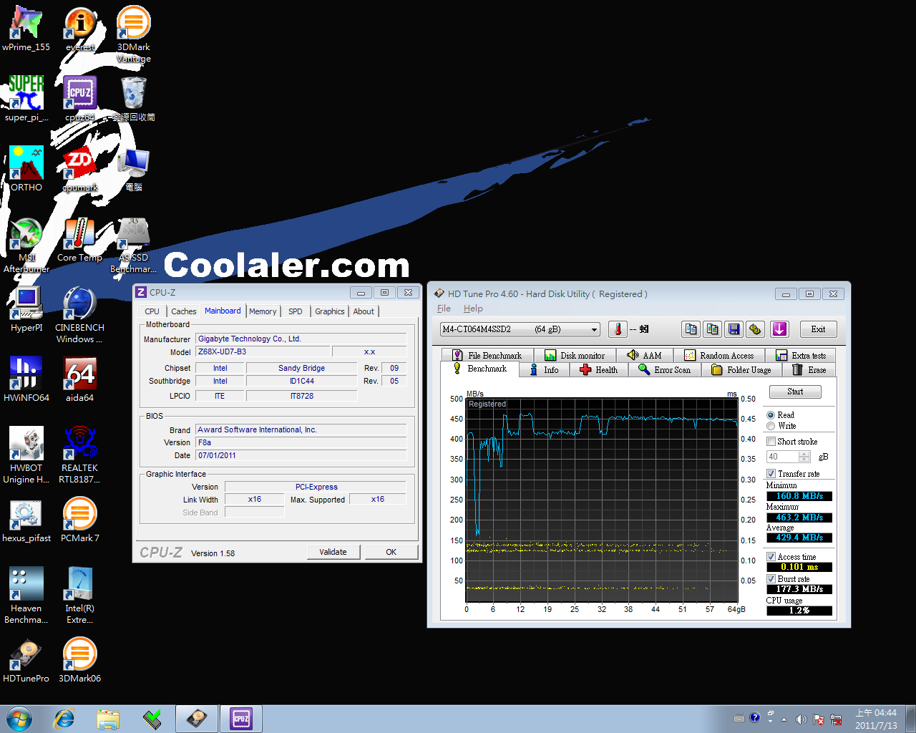Viewport: 916px width, 733px height.
Task: Open the cpumark ZD desktop icon
Action: pyautogui.click(x=80, y=170)
